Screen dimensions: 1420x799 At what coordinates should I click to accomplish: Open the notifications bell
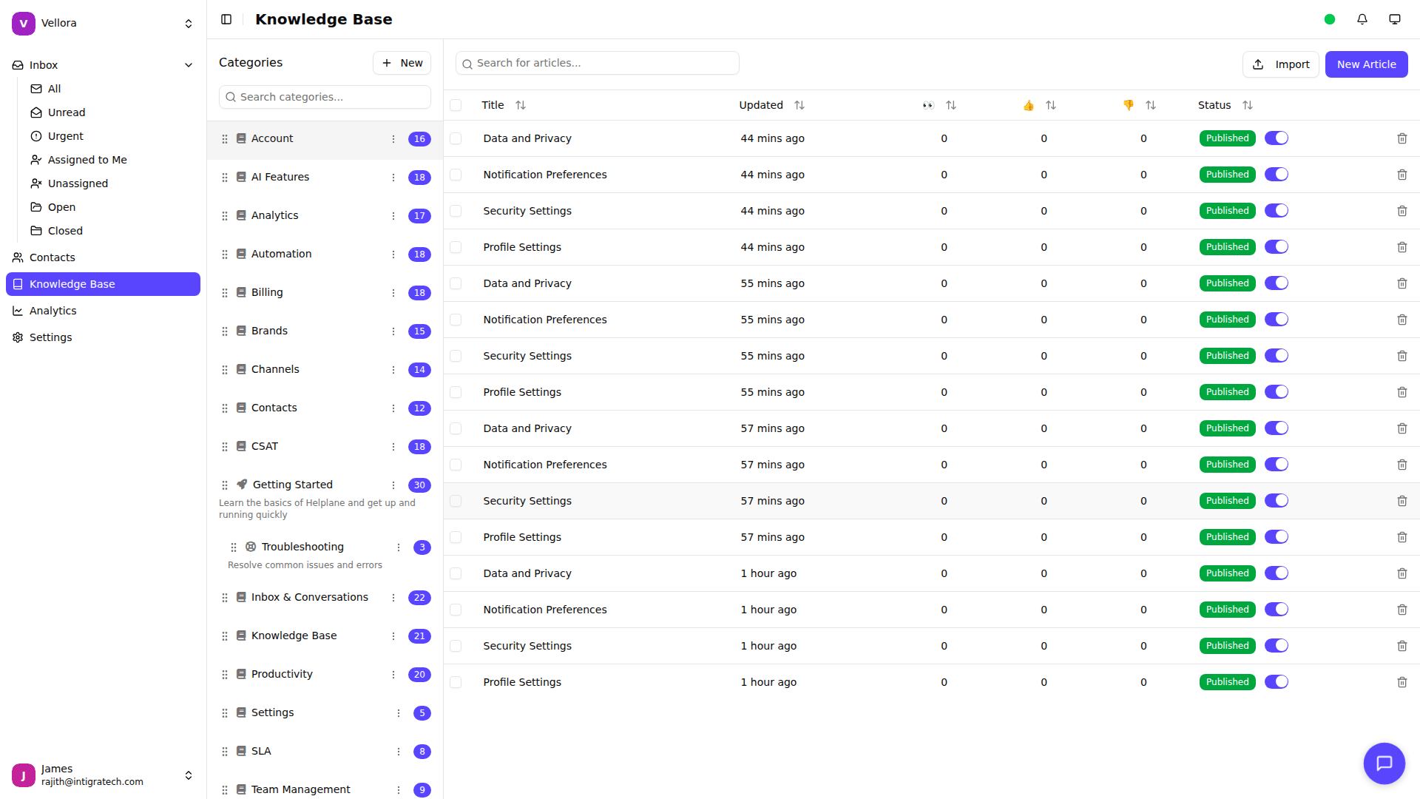(x=1362, y=19)
